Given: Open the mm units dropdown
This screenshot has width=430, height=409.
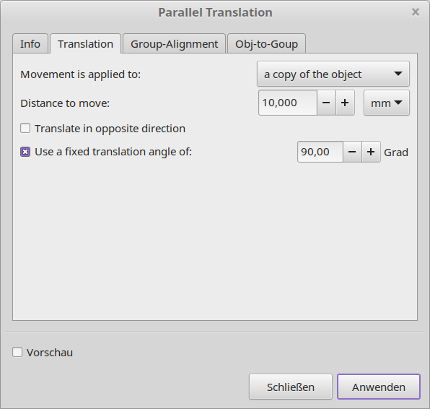Looking at the screenshot, I should point(387,103).
